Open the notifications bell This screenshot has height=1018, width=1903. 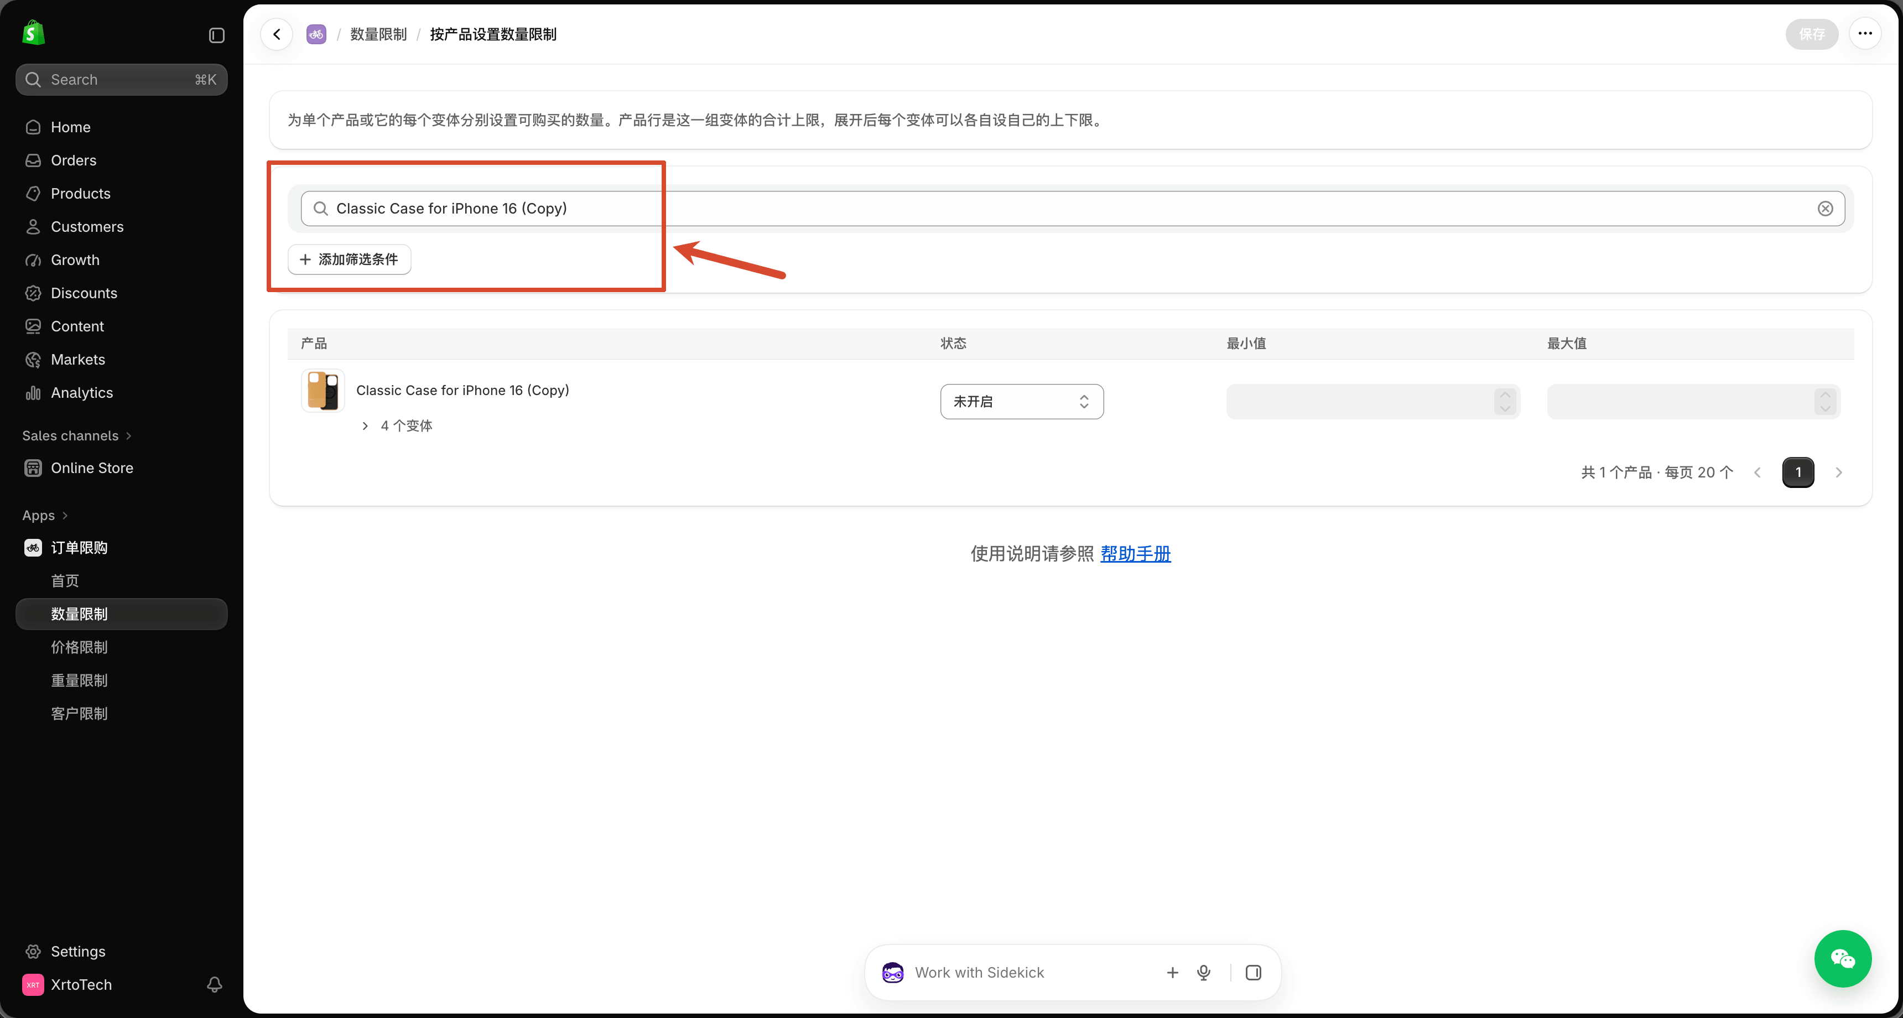214,984
